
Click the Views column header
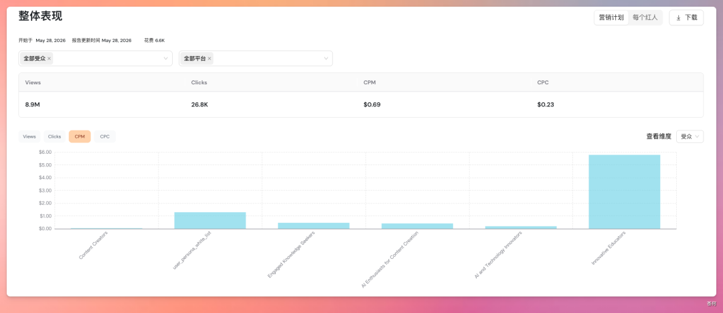[33, 82]
